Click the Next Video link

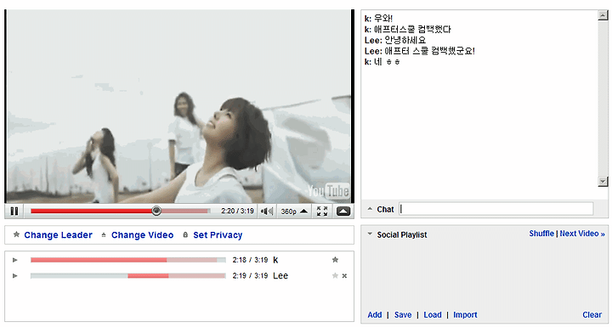click(x=582, y=234)
